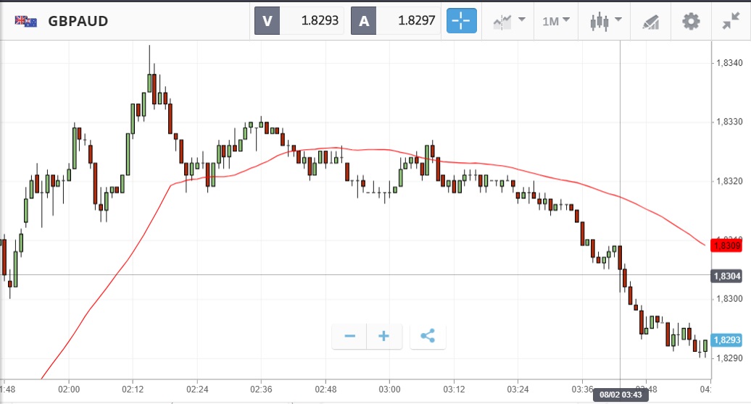
Task: Click the blue 1,8293 current price label
Action: [726, 340]
